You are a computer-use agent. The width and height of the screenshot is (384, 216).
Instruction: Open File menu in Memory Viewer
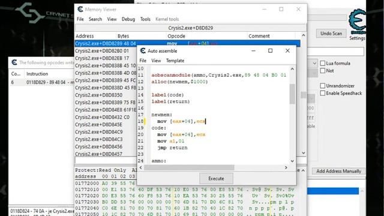pyautogui.click(x=80, y=19)
